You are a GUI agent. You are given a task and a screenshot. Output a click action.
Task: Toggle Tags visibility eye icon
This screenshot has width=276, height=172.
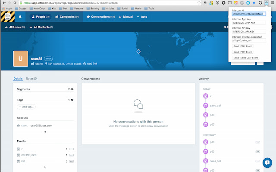(x=72, y=100)
